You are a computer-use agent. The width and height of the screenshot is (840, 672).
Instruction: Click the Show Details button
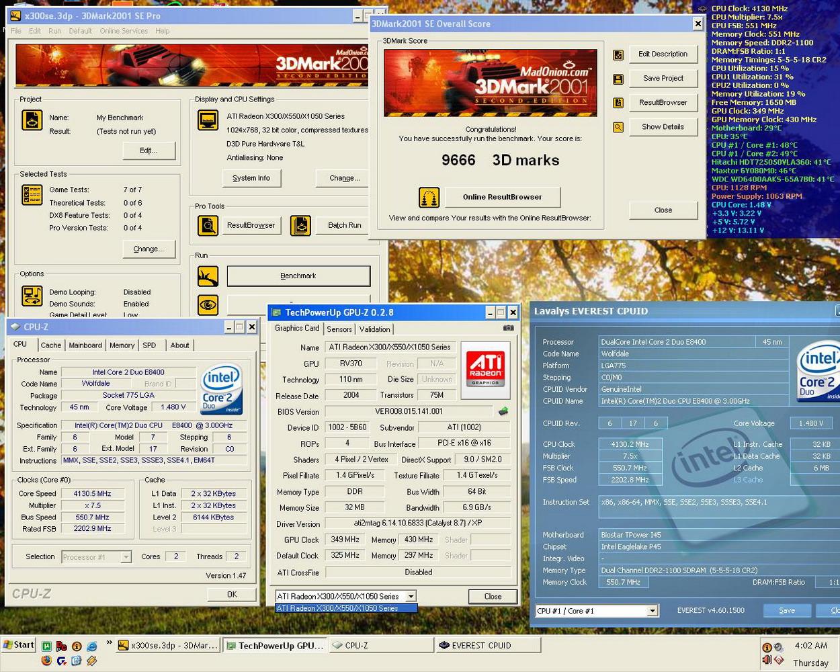pos(663,127)
